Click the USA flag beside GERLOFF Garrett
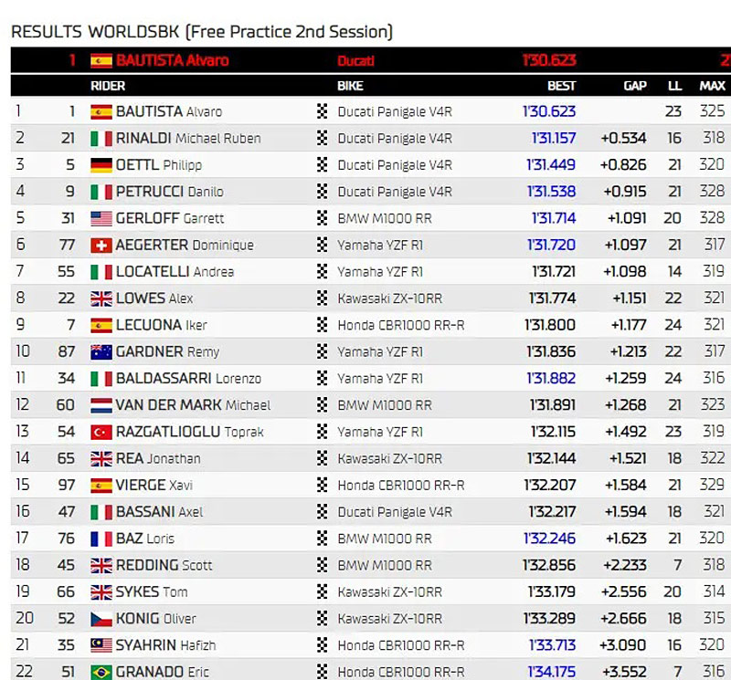 (x=101, y=219)
